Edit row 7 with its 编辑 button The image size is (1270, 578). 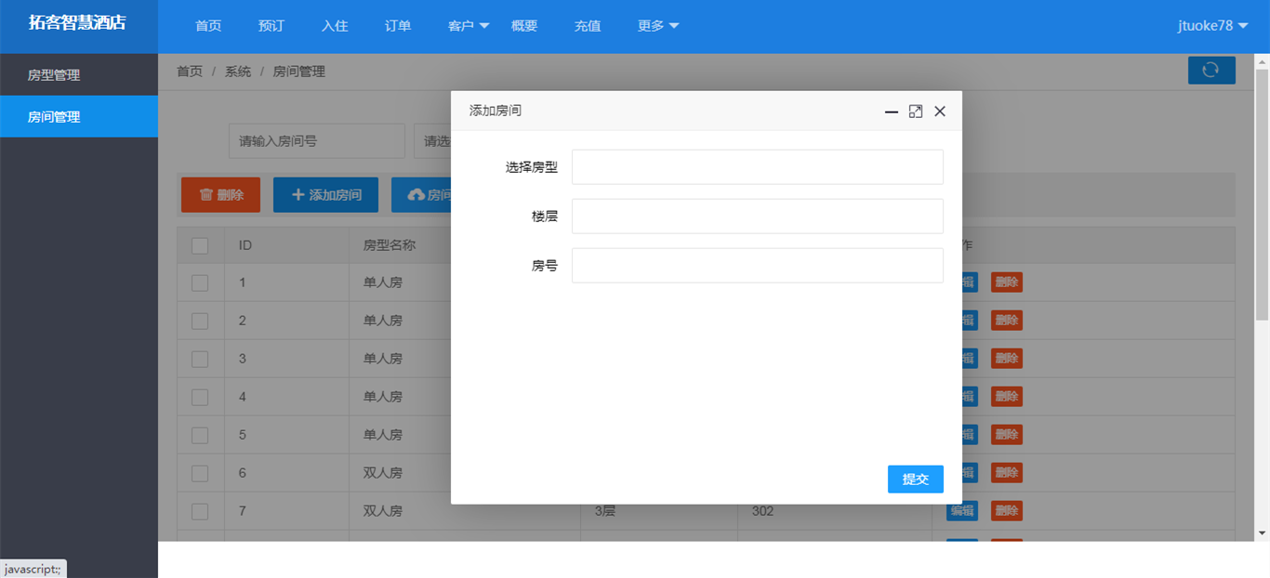click(962, 510)
